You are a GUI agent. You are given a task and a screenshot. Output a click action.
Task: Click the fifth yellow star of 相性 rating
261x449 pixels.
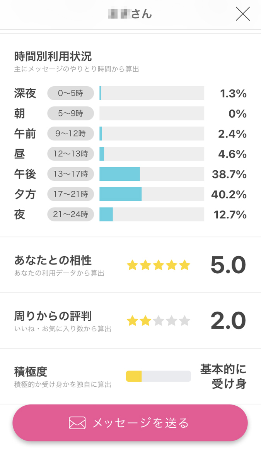pyautogui.click(x=185, y=265)
